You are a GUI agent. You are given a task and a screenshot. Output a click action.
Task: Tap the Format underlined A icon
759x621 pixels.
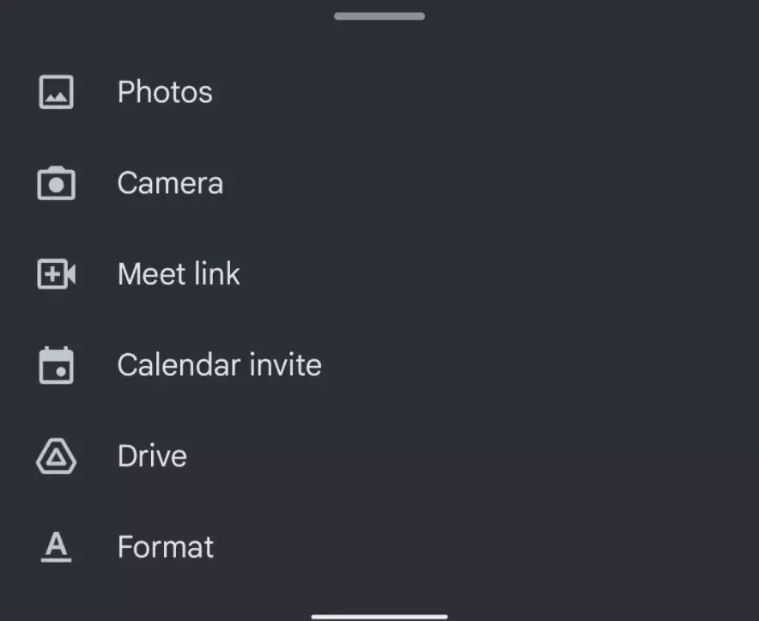(x=57, y=547)
